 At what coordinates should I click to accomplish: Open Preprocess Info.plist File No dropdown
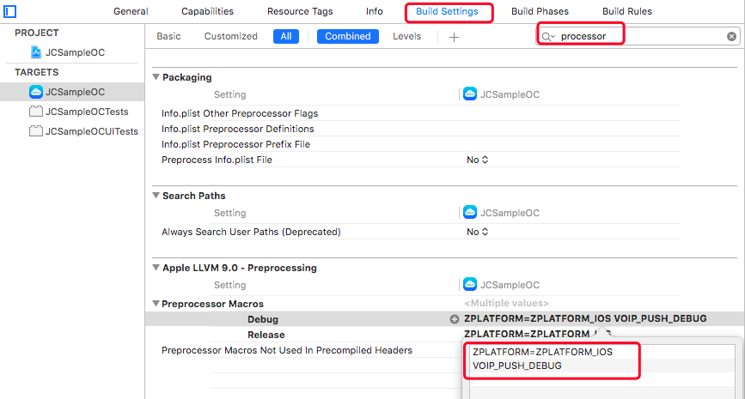(x=478, y=160)
